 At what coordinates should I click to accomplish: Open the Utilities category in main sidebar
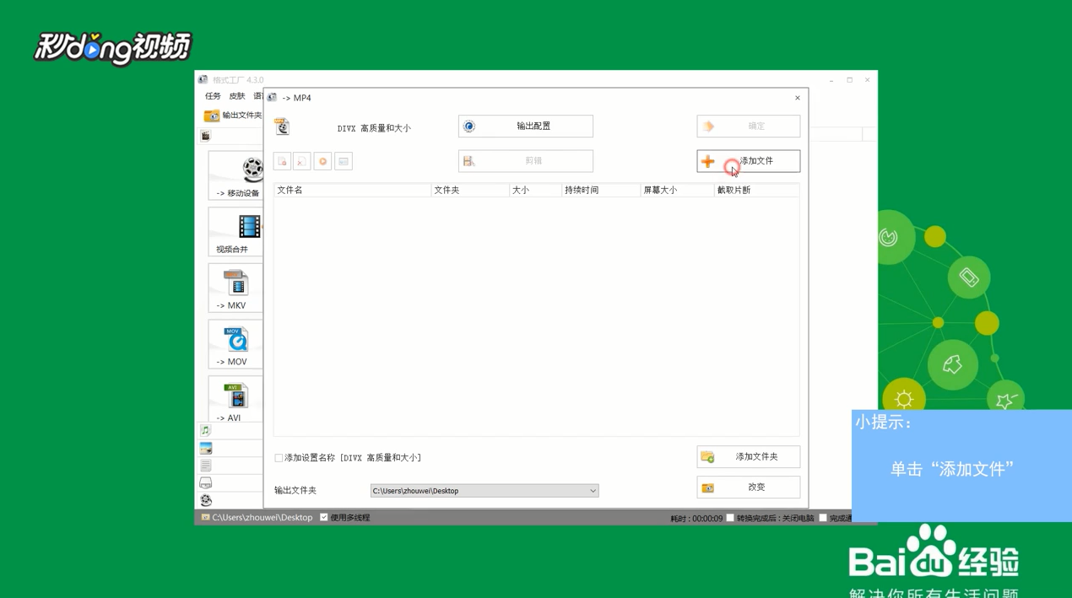tap(206, 500)
